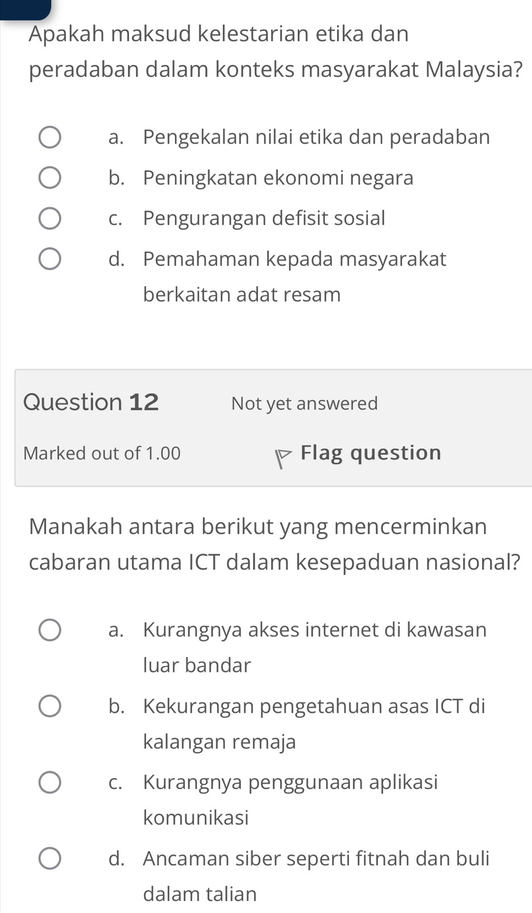The width and height of the screenshot is (532, 913).
Task: Click the answer text 'Pengekalan nilai etika dan peradaban'
Action: [316, 137]
